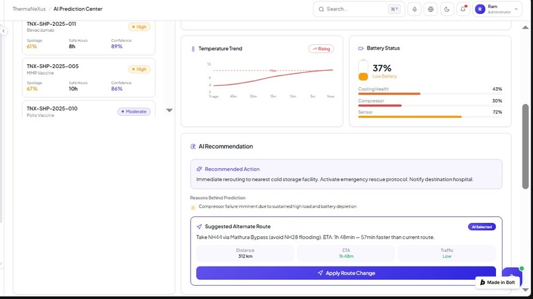The image size is (533, 299).
Task: Open the Made in Bolt badge
Action: click(497, 282)
